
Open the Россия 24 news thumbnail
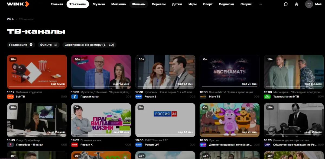[165, 120]
